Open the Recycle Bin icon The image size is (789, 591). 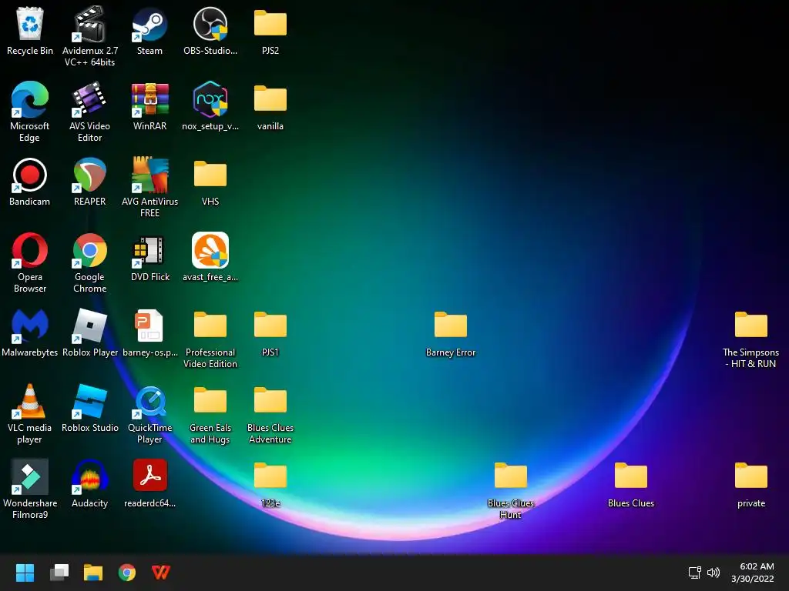point(30,24)
